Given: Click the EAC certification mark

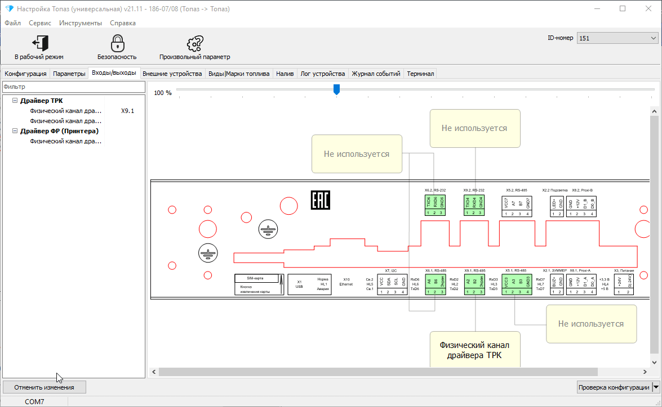Looking at the screenshot, I should pyautogui.click(x=321, y=200).
